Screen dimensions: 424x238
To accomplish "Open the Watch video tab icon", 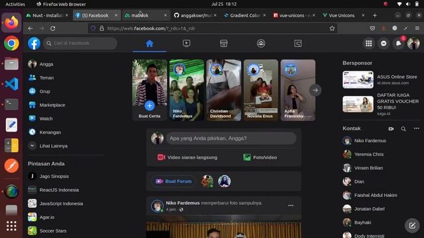I will pyautogui.click(x=186, y=43).
